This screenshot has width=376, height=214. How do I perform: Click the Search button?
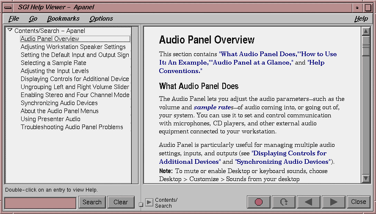click(x=92, y=202)
